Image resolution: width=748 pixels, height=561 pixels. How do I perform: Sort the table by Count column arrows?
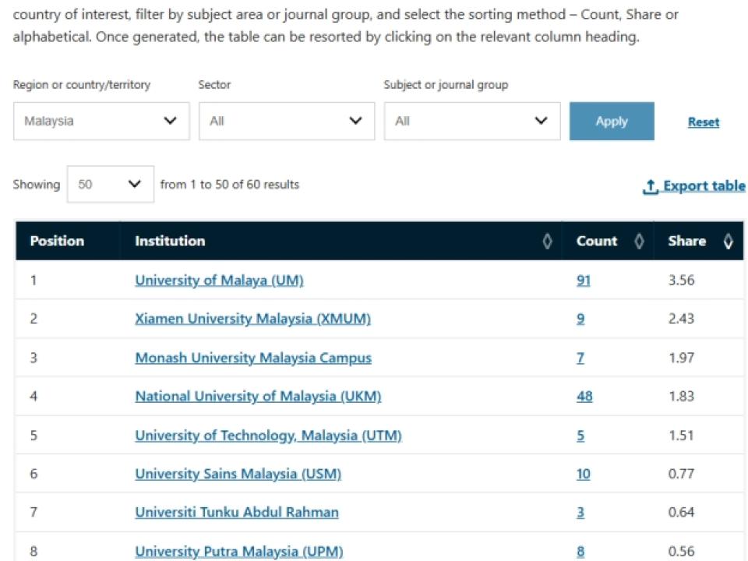[639, 242]
